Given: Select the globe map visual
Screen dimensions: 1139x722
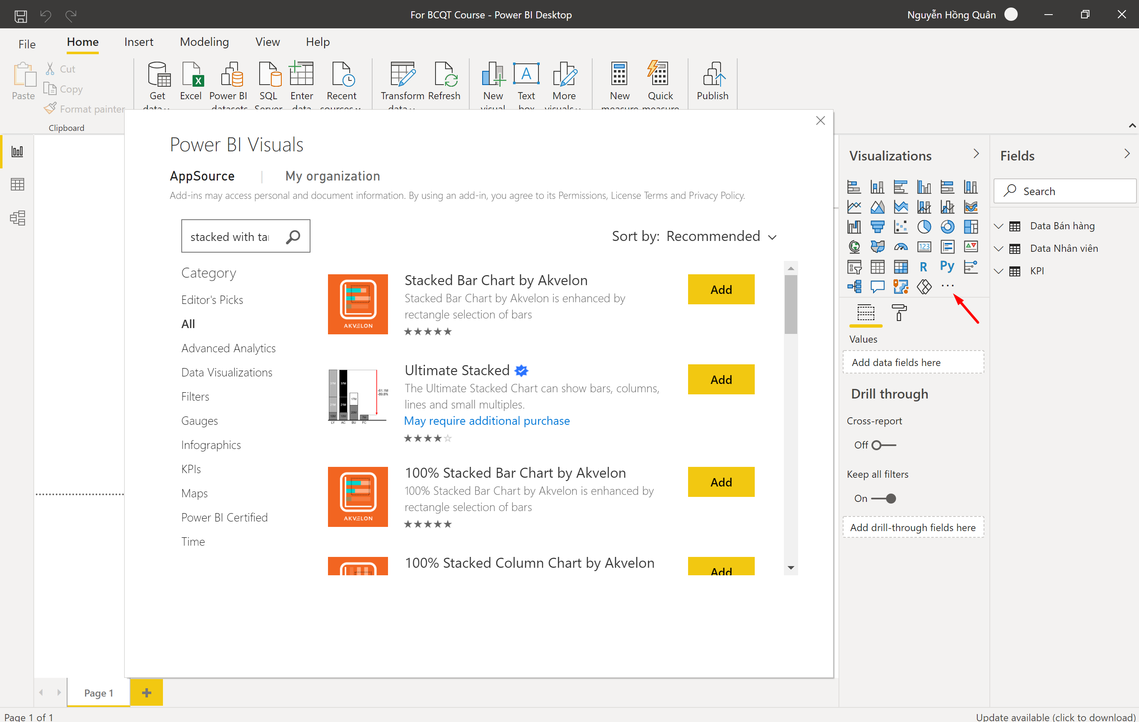Looking at the screenshot, I should click(x=854, y=246).
